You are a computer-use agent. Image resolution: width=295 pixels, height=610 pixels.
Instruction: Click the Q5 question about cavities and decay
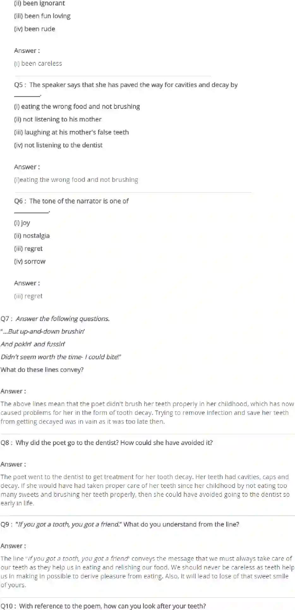pyautogui.click(x=126, y=85)
